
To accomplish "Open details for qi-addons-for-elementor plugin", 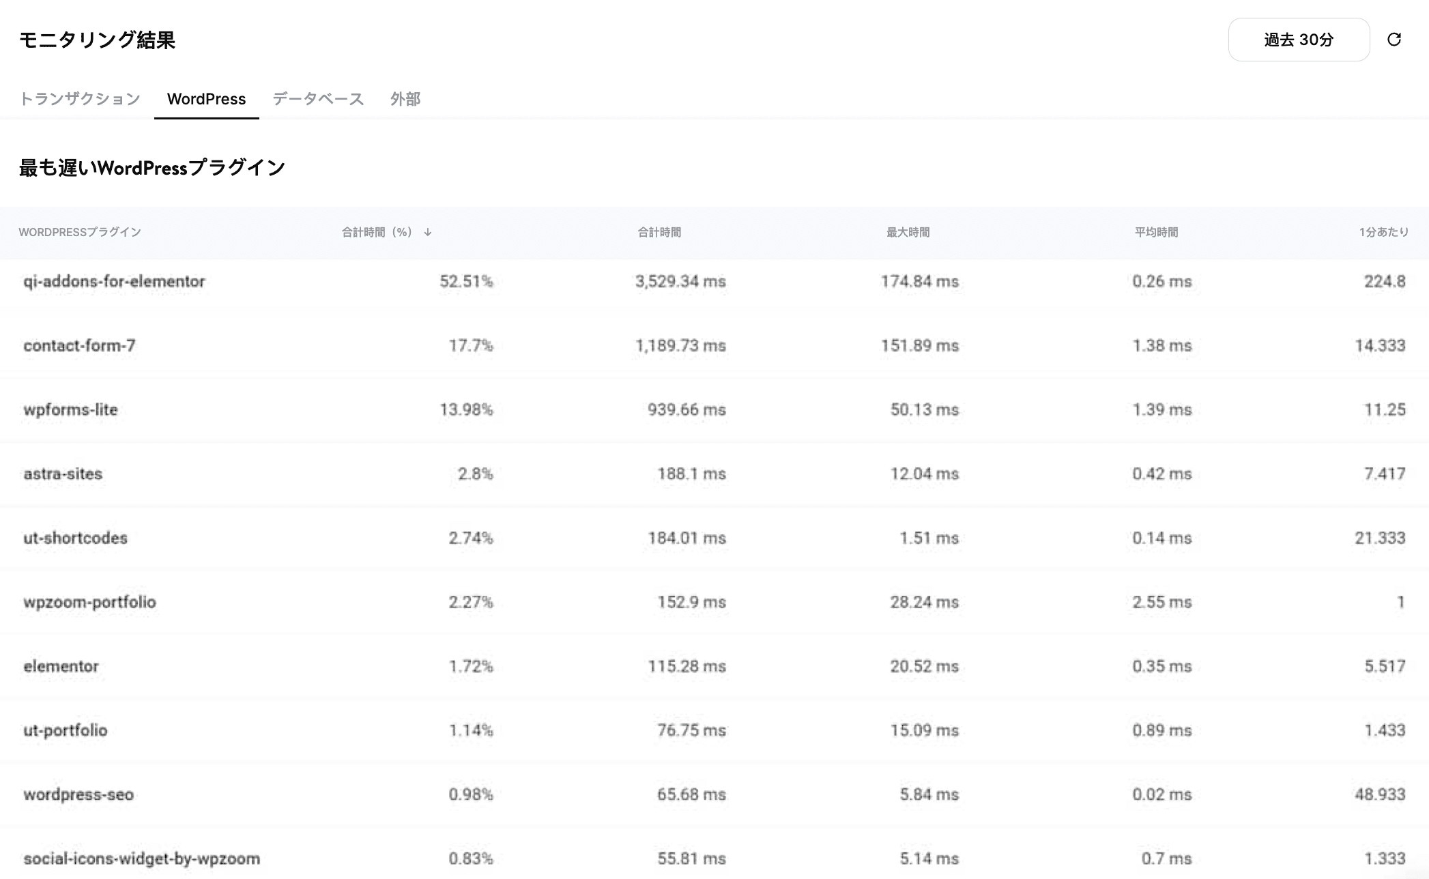I will point(114,281).
